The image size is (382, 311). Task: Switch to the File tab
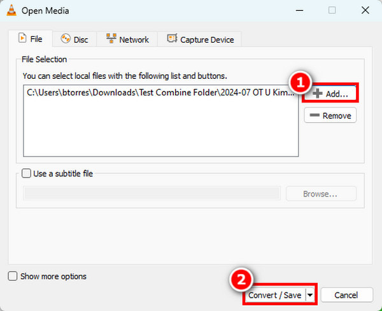click(x=31, y=39)
